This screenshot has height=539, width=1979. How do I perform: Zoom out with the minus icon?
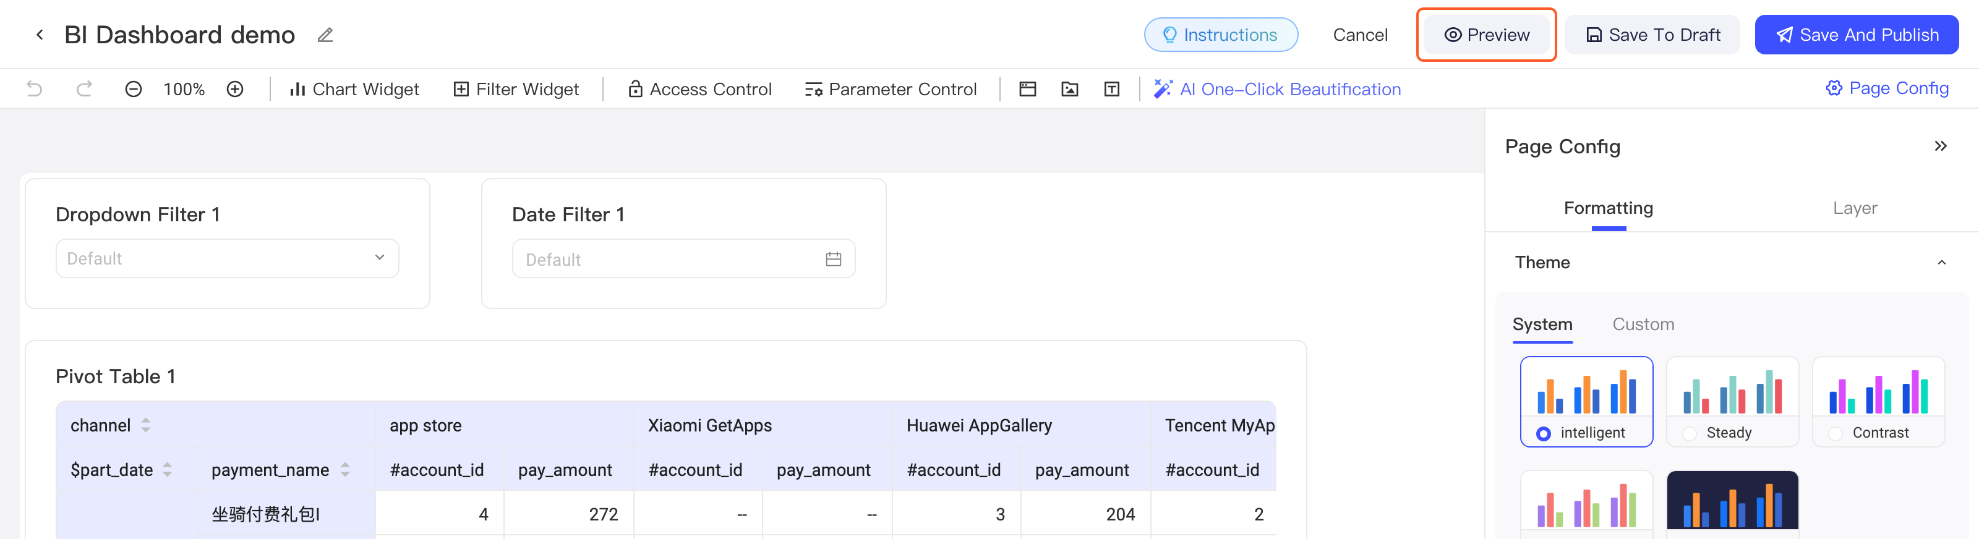coord(134,89)
